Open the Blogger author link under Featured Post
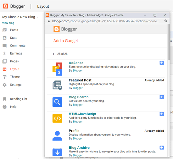 click(78, 88)
